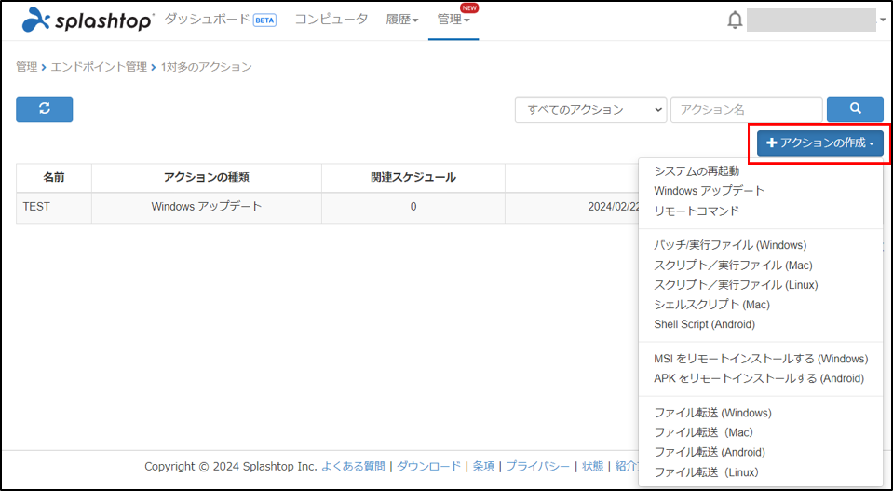Click アクションの種類 column header
The image size is (893, 491).
(206, 177)
